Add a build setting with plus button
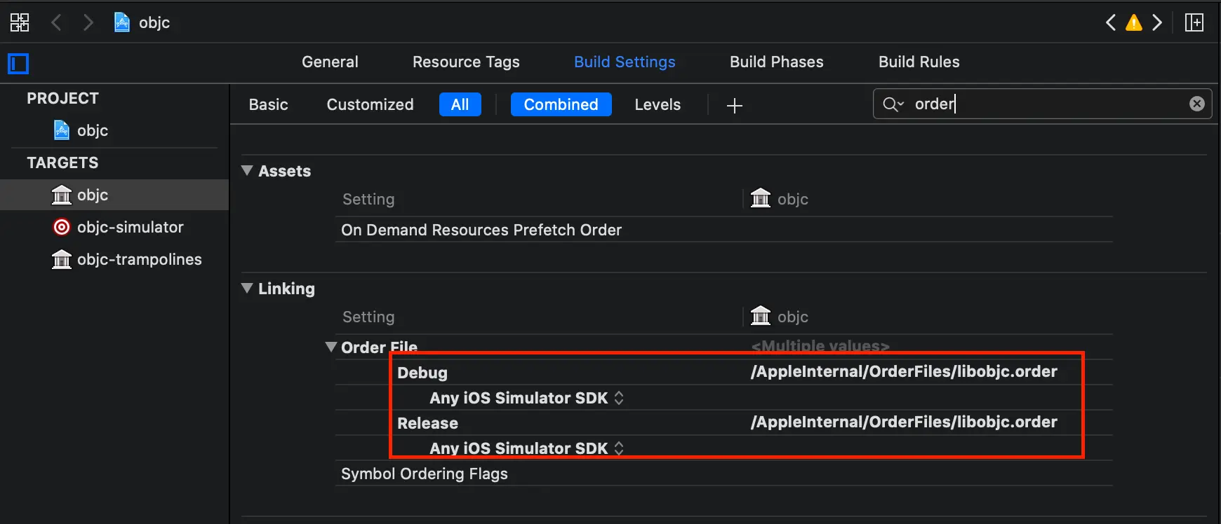This screenshot has height=524, width=1221. pos(734,106)
